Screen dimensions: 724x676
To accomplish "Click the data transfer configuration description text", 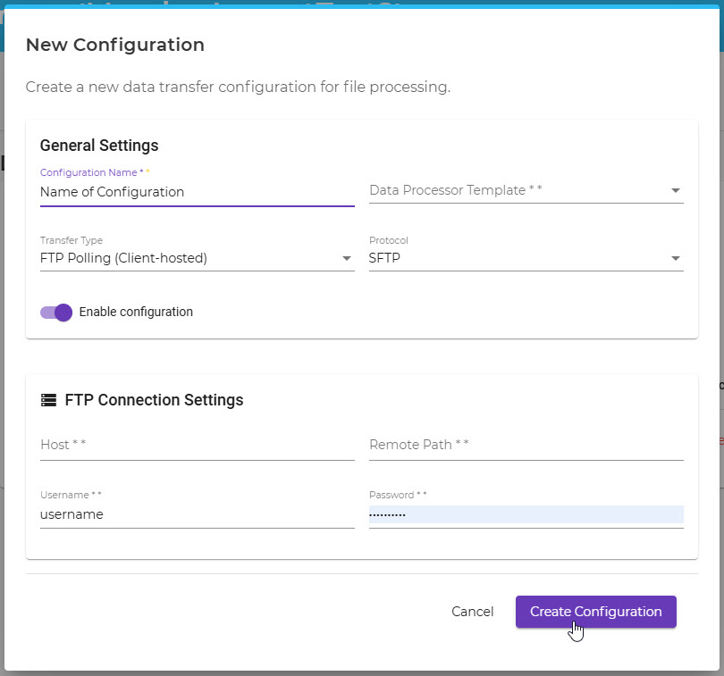I will click(237, 88).
